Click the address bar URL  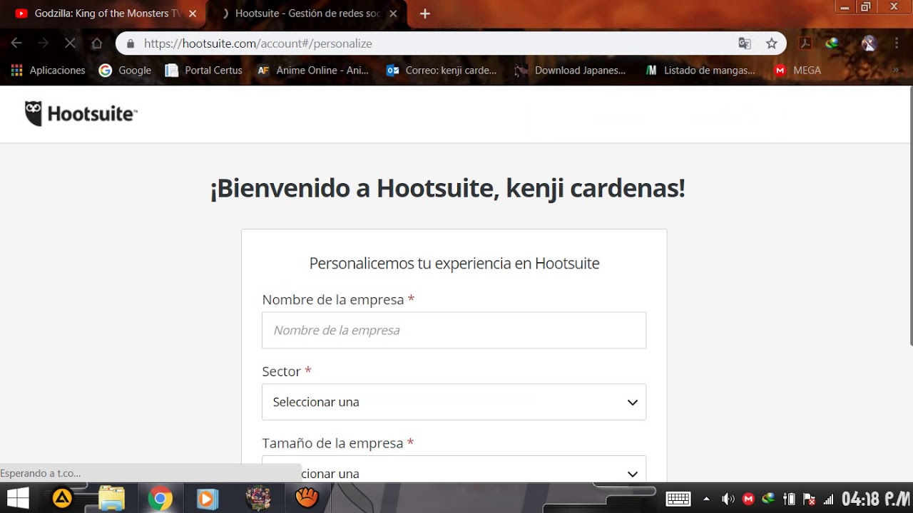click(x=258, y=43)
